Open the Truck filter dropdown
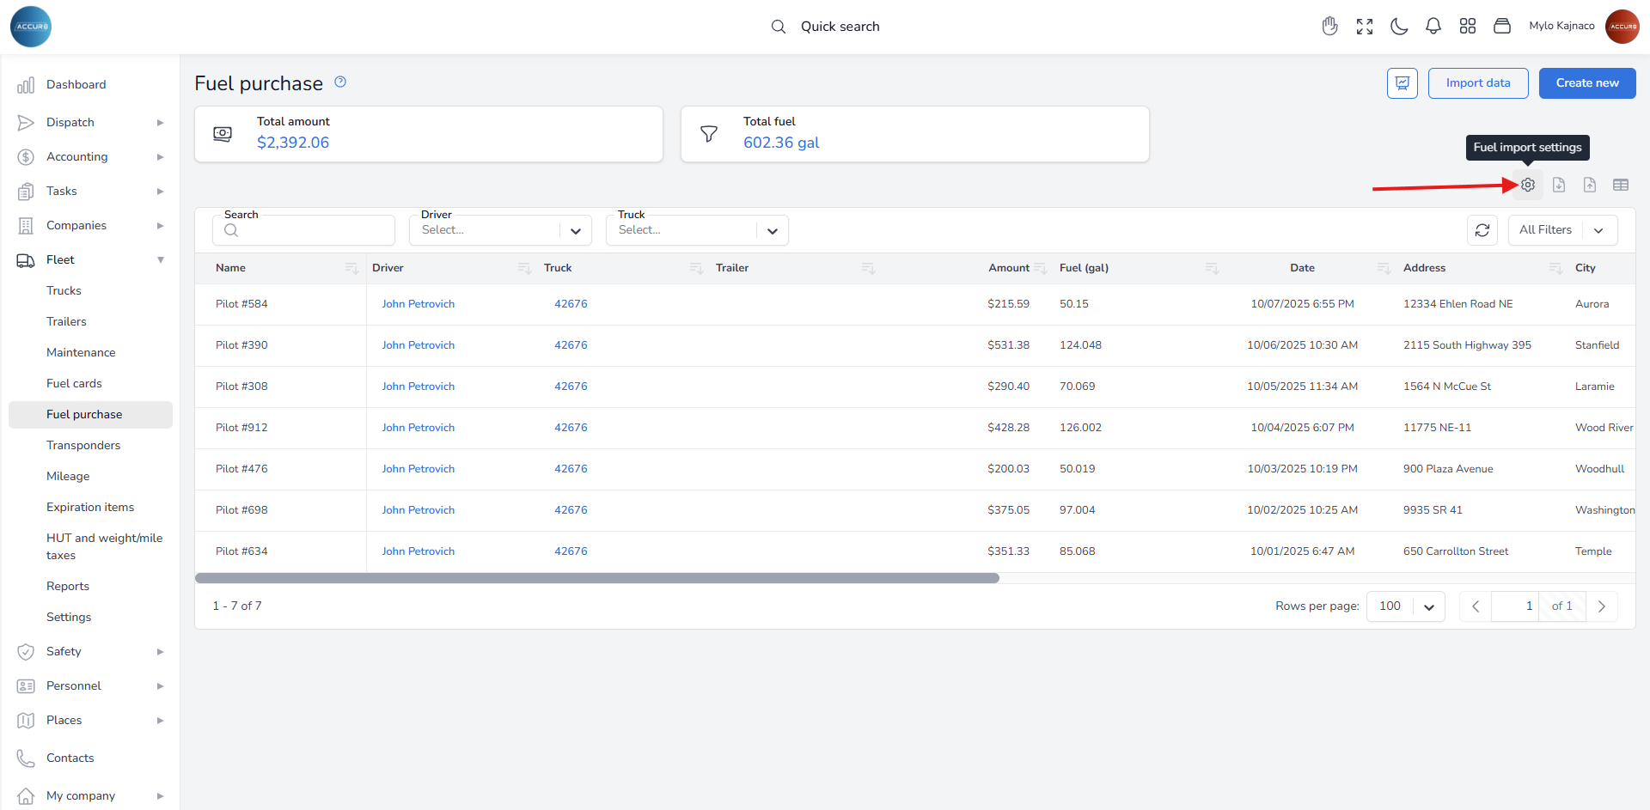 pyautogui.click(x=697, y=230)
